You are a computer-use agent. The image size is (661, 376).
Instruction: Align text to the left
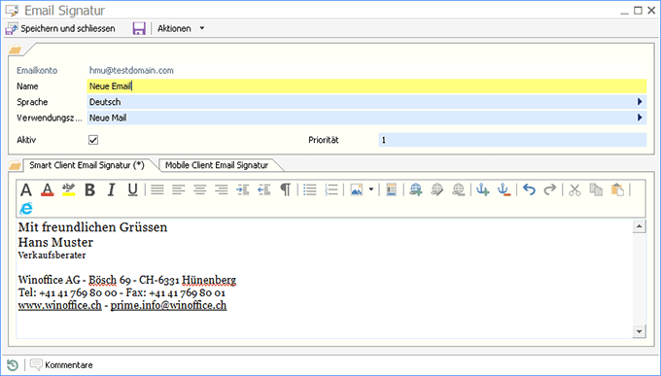179,190
